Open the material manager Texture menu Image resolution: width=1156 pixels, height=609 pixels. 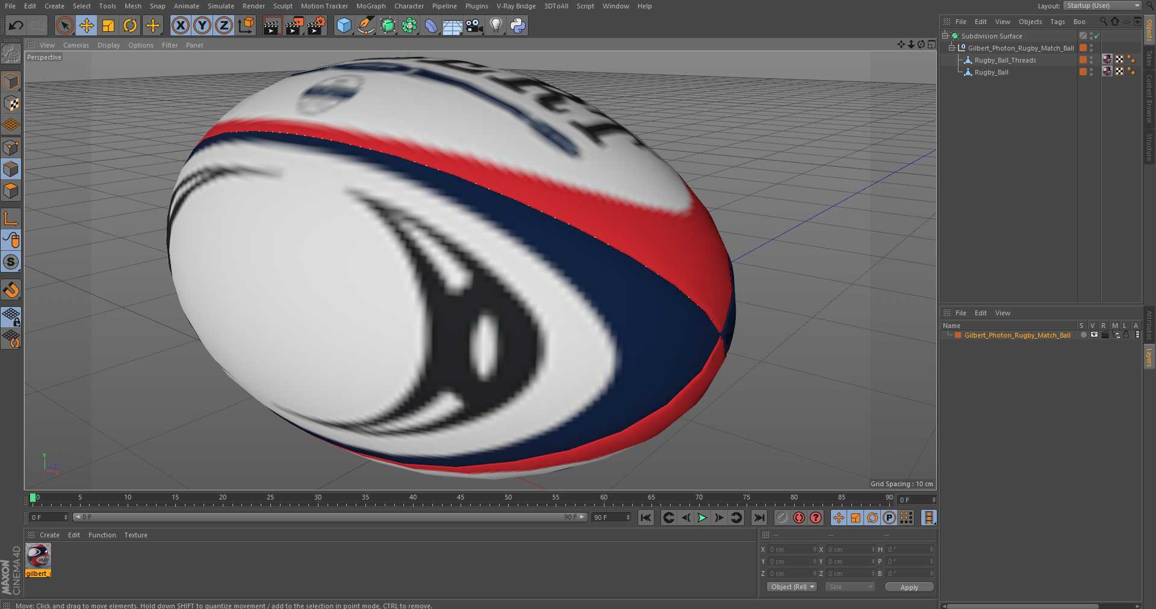click(x=135, y=535)
